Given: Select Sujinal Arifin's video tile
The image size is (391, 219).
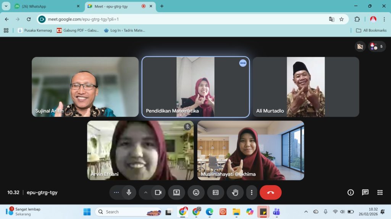Looking at the screenshot, I should coord(85,87).
